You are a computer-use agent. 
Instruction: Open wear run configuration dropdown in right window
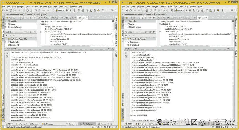(179, 10)
